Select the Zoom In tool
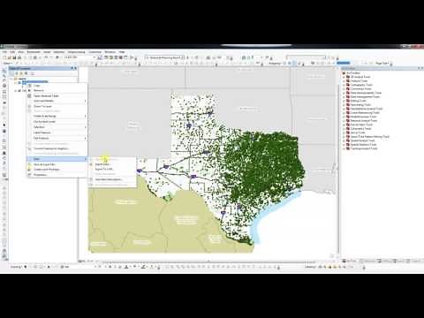Viewport: 424px width, 318px height. coord(4,71)
